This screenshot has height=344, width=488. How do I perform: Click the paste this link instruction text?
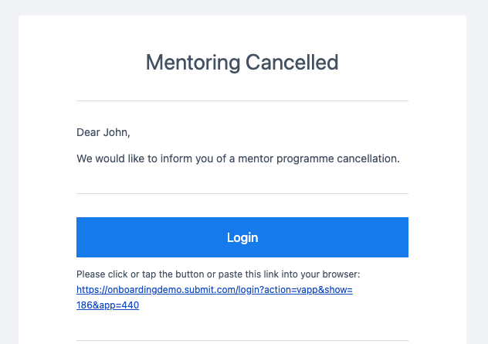coord(219,274)
